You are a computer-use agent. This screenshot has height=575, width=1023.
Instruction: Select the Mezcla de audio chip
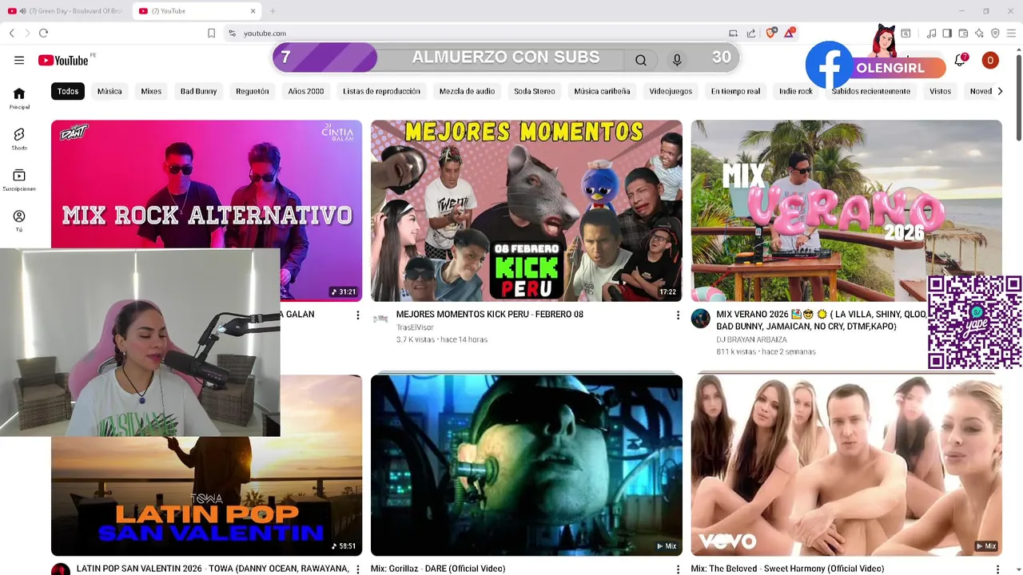tap(467, 91)
